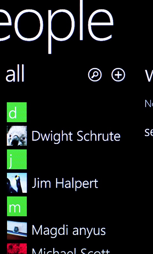This screenshot has height=254, width=153.
Task: Select the letter 'd' group header color tile
Action: coord(17,112)
